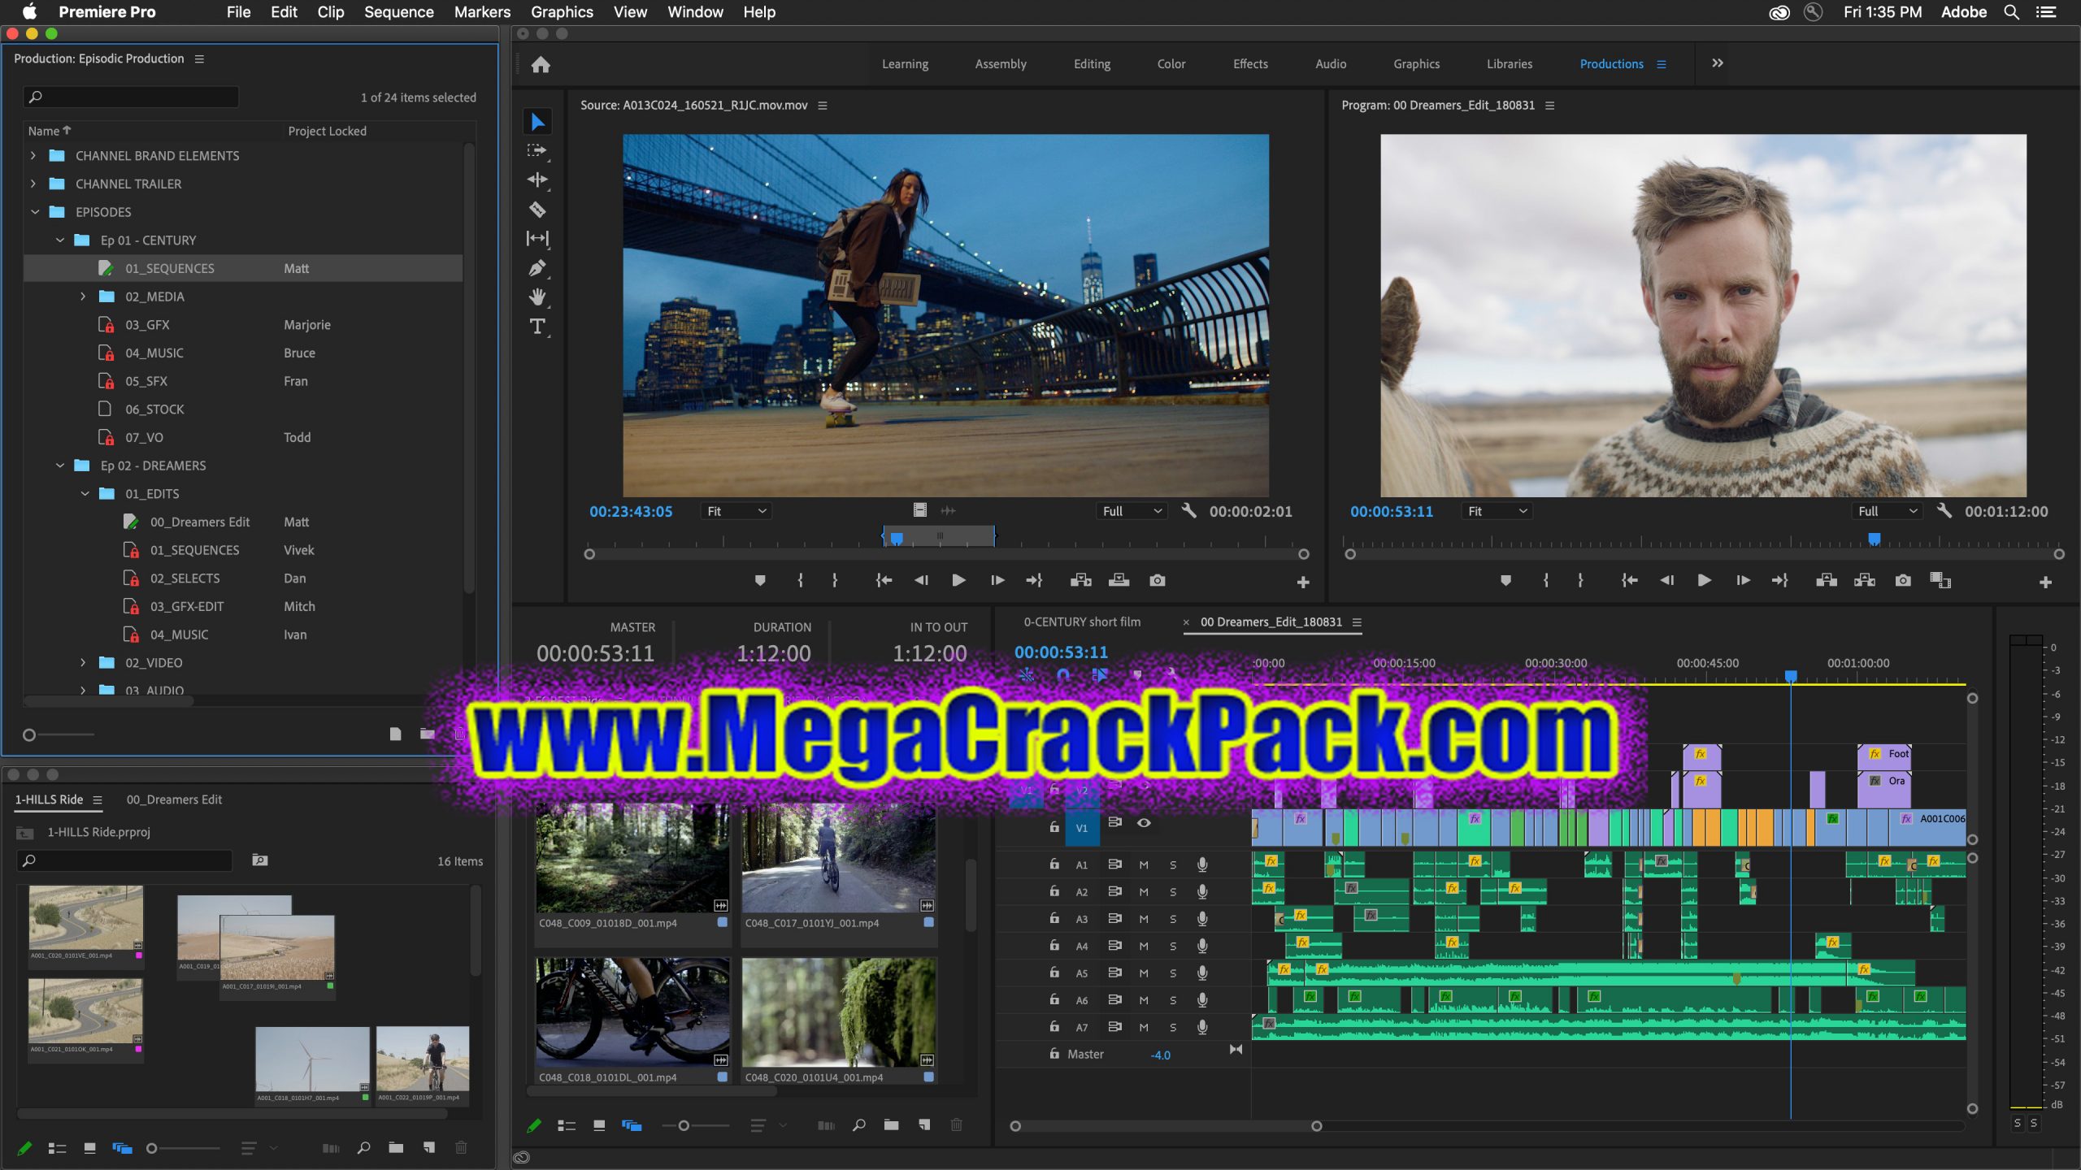
Task: Mark In point in Program monitor
Action: click(1546, 580)
